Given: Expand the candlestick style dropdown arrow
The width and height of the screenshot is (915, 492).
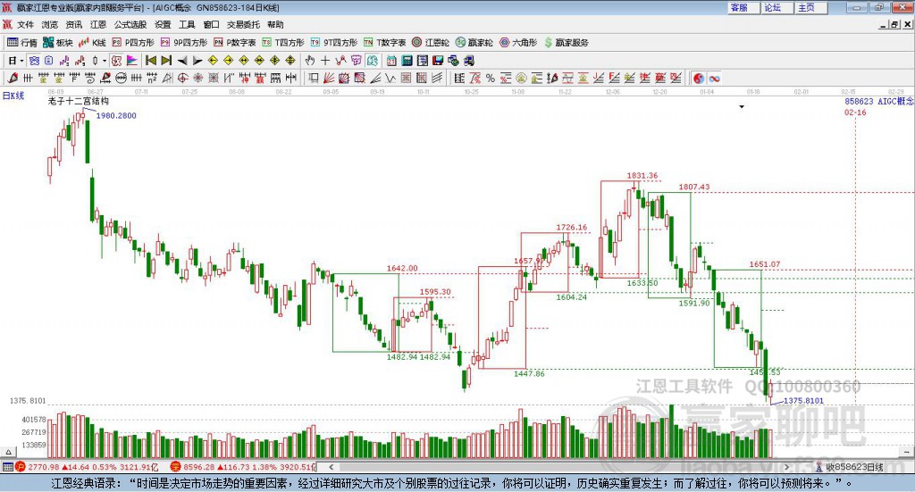Looking at the screenshot, I should 105,61.
